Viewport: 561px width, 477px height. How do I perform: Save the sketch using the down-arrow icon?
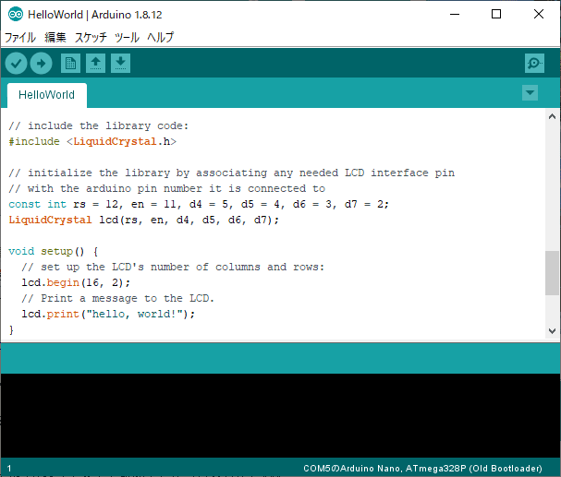point(120,64)
